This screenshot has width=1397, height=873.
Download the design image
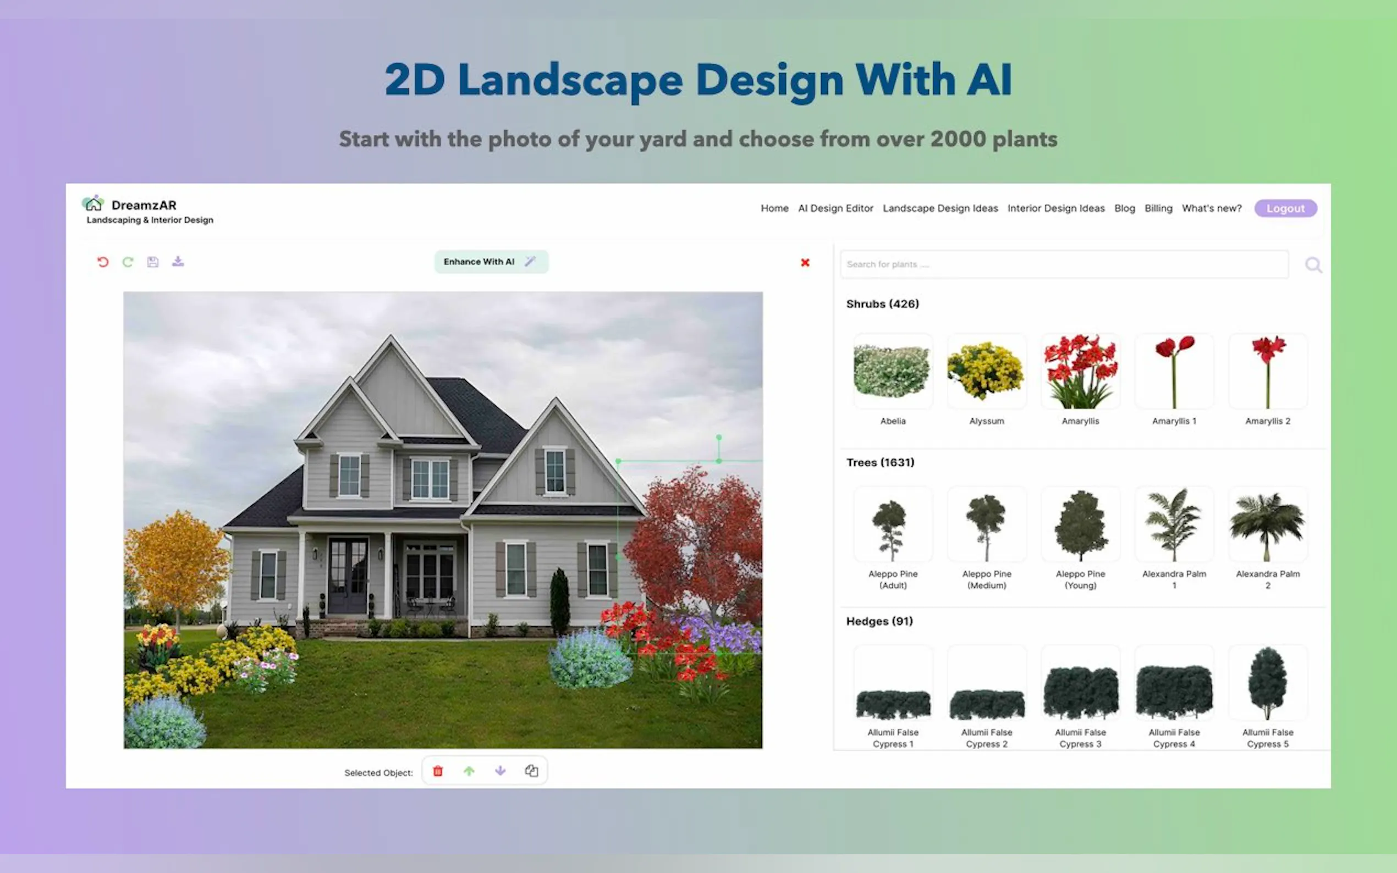point(178,262)
